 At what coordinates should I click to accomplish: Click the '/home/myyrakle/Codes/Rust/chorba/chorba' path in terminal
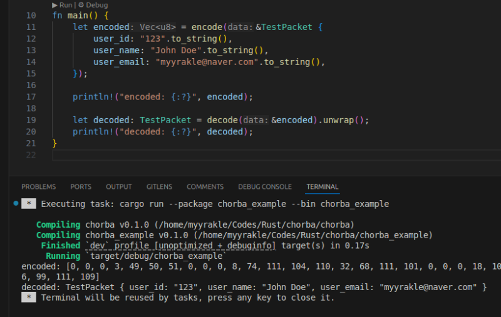coord(254,225)
